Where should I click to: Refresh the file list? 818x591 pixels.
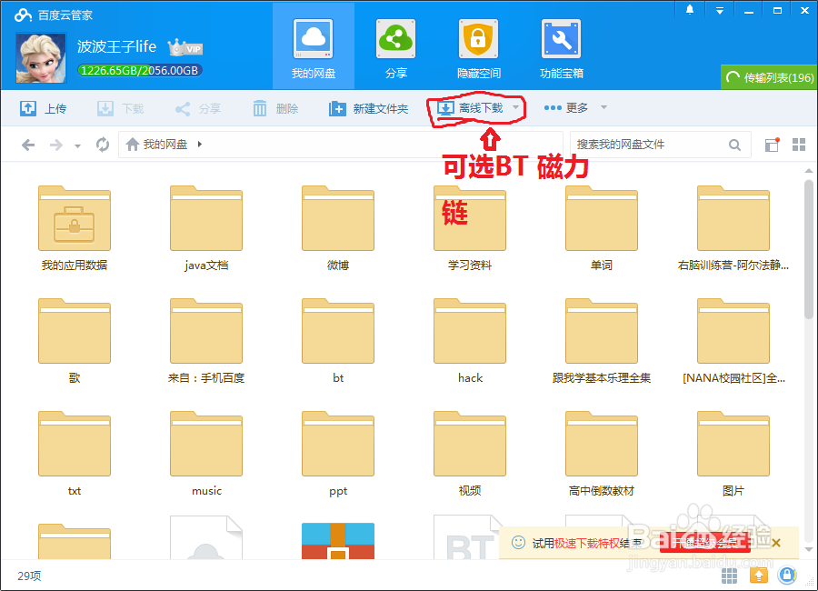[103, 144]
